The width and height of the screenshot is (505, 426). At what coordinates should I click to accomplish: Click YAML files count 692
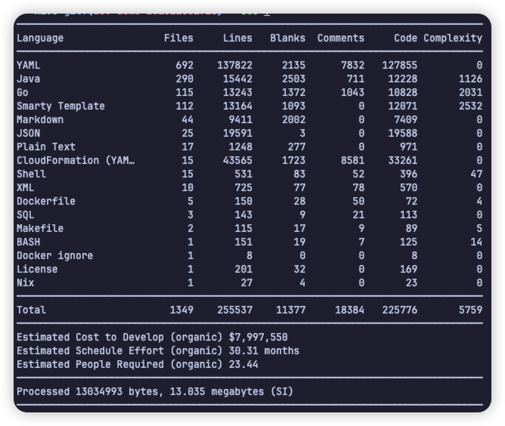click(x=184, y=65)
